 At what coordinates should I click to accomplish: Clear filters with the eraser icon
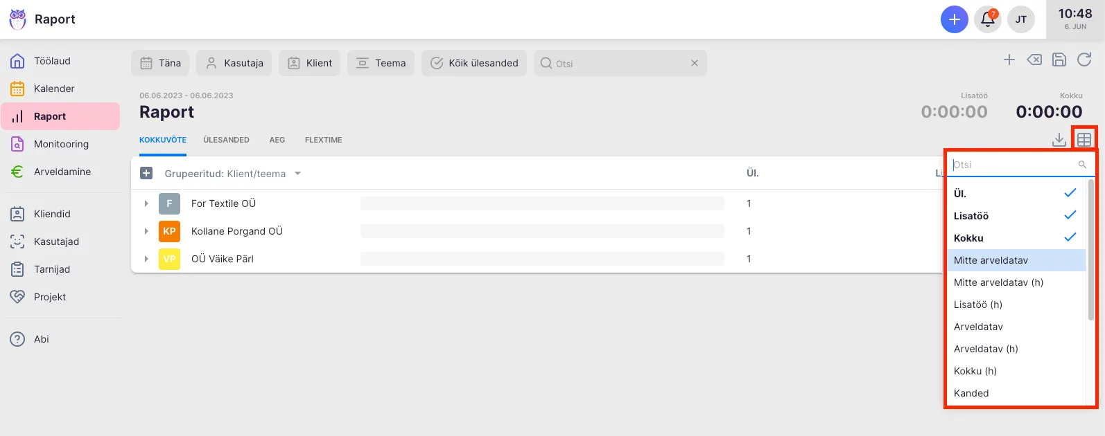tap(1034, 60)
